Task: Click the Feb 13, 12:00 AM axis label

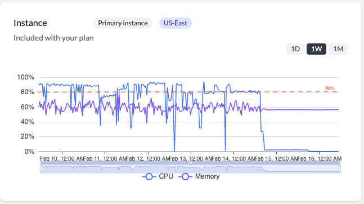Action: [191, 159]
